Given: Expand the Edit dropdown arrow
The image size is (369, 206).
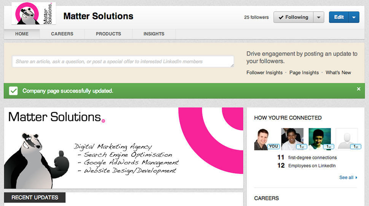Looking at the screenshot, I should 354,17.
